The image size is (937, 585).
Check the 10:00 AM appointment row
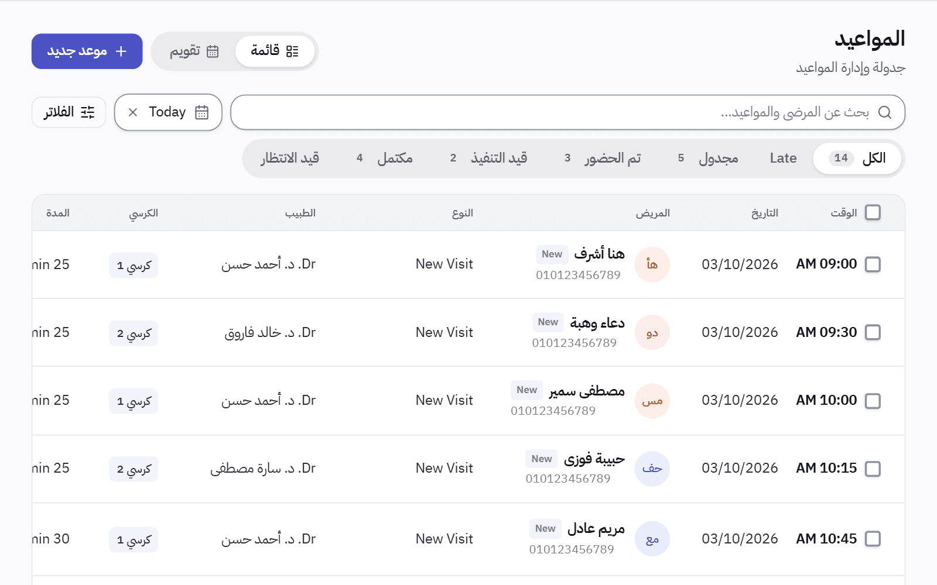pyautogui.click(x=873, y=401)
